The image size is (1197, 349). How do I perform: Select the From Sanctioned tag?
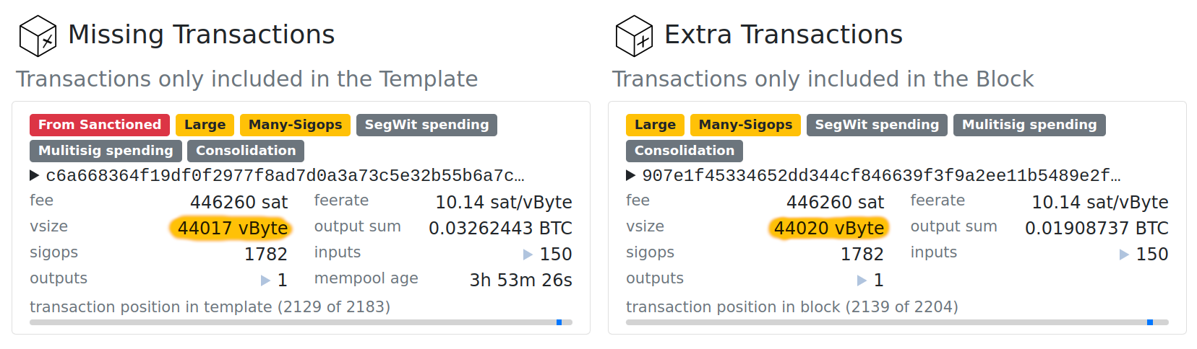[100, 125]
